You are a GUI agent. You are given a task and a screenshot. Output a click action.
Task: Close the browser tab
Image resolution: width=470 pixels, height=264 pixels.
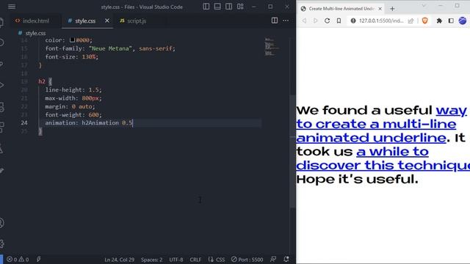(380, 9)
